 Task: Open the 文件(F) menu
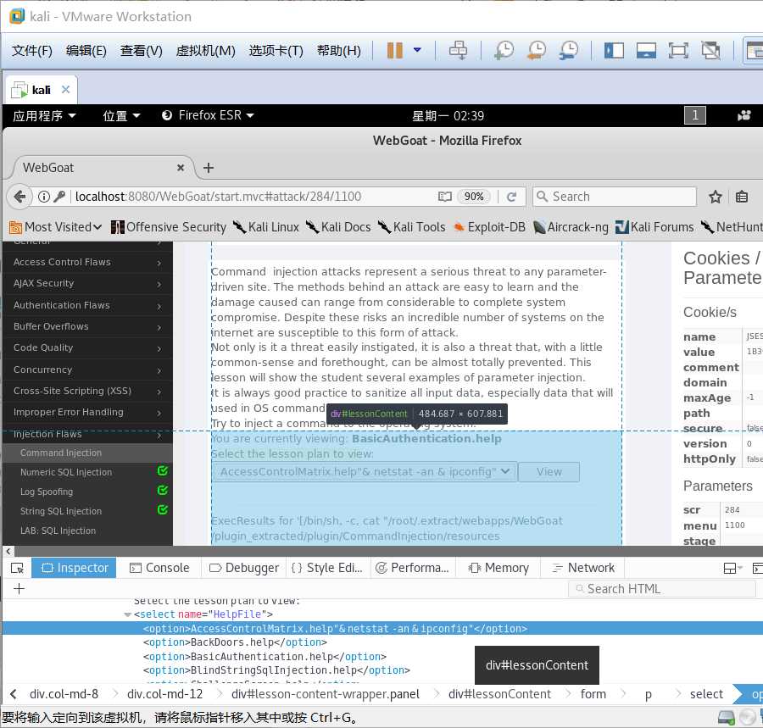coord(32,51)
